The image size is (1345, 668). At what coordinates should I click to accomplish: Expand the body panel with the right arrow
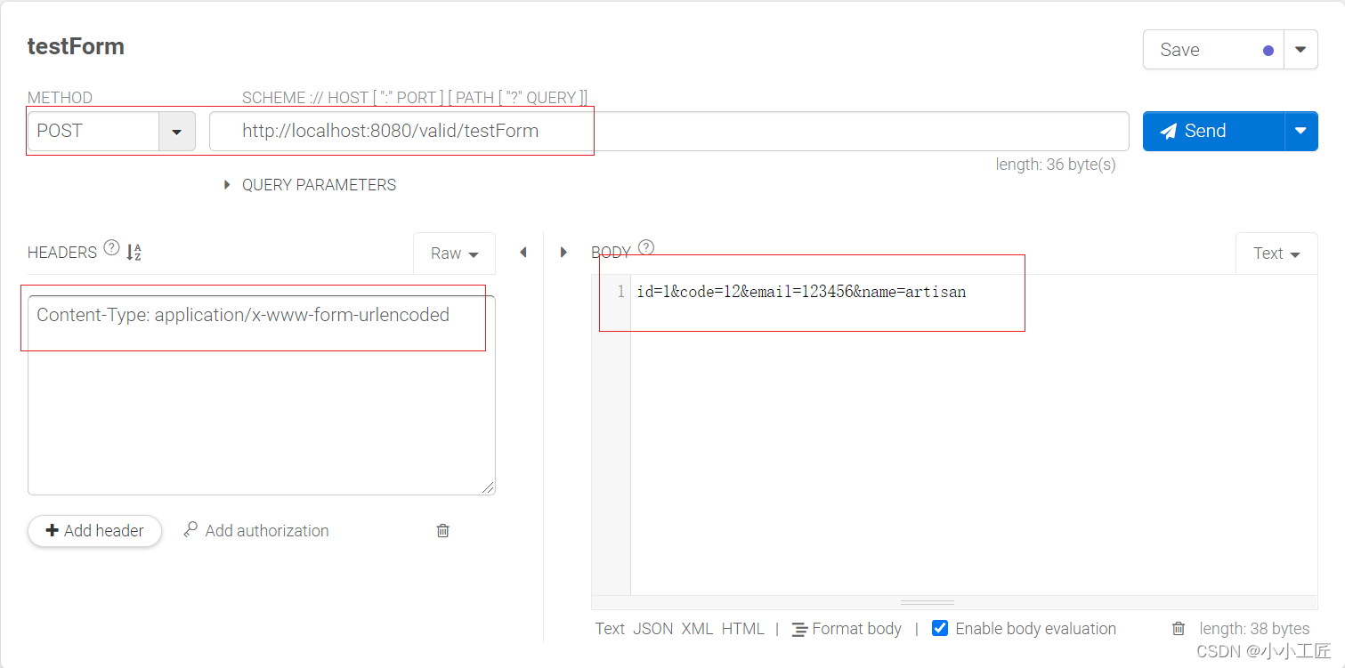point(563,253)
